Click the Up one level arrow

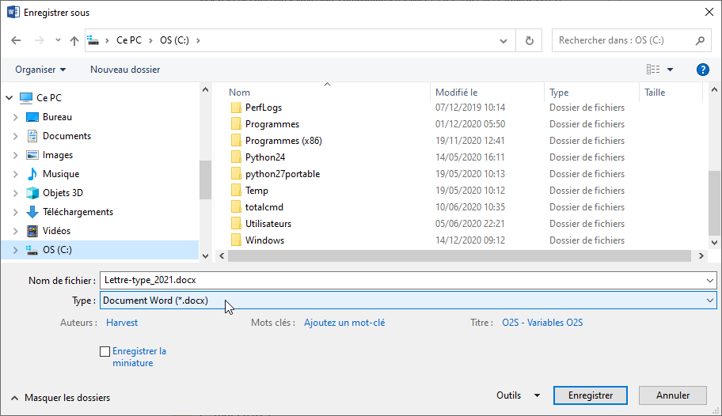[x=74, y=40]
